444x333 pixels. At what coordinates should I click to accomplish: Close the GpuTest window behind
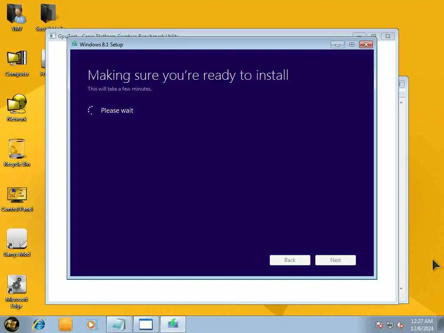click(388, 36)
